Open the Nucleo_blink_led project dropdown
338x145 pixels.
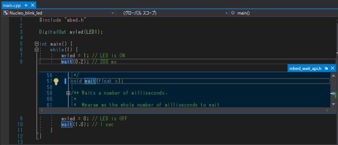pyautogui.click(x=59, y=13)
